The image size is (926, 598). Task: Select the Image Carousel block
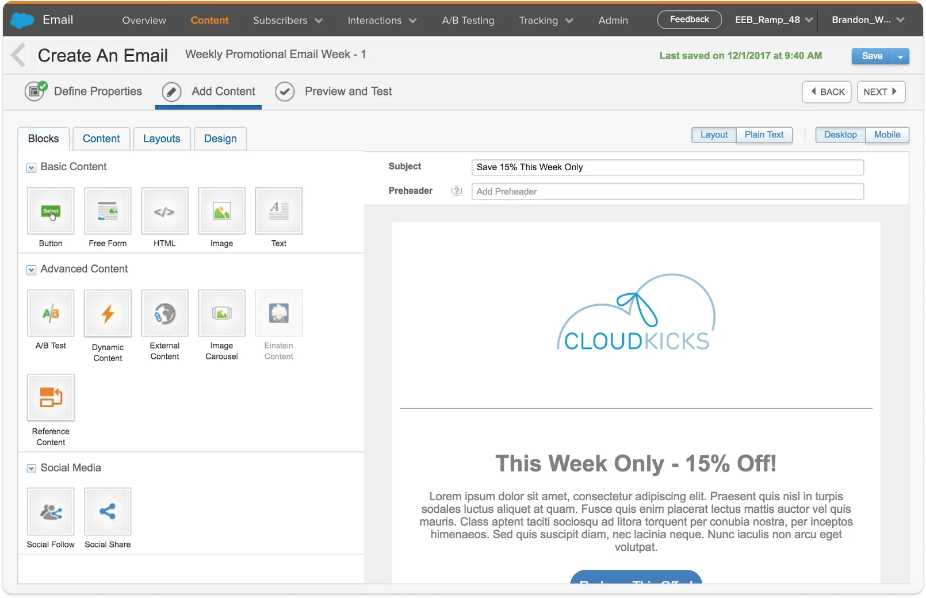[221, 313]
